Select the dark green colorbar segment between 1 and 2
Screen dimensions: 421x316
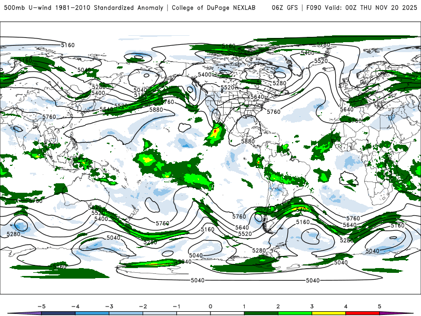[261, 313]
